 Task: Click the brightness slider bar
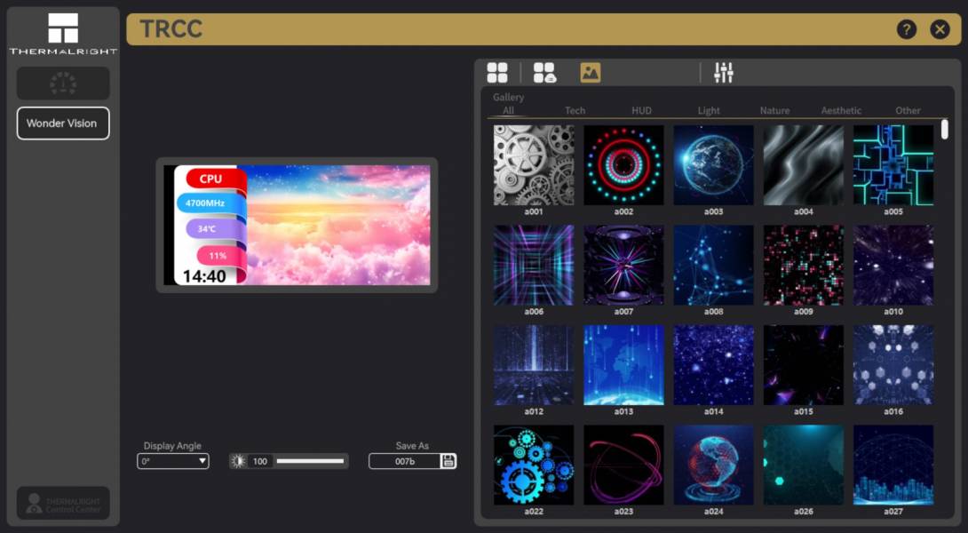pos(310,461)
